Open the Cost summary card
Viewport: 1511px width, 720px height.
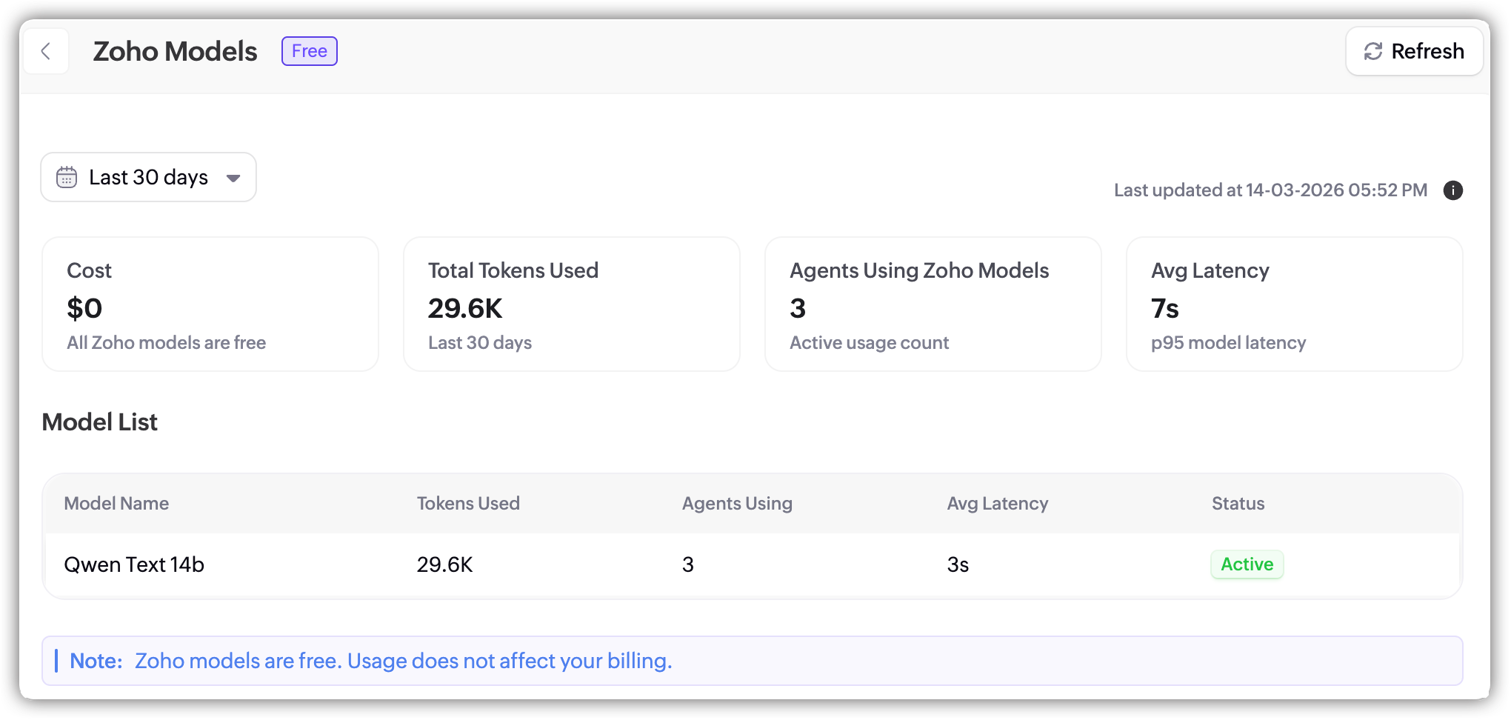[210, 304]
